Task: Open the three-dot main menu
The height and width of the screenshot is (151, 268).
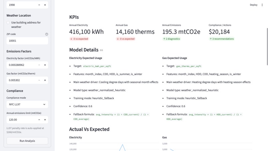Action: 262,5
